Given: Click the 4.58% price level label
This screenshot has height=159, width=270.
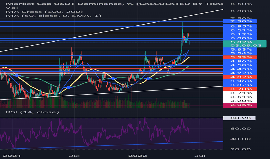Looking at the screenshot, I should coord(240,65).
